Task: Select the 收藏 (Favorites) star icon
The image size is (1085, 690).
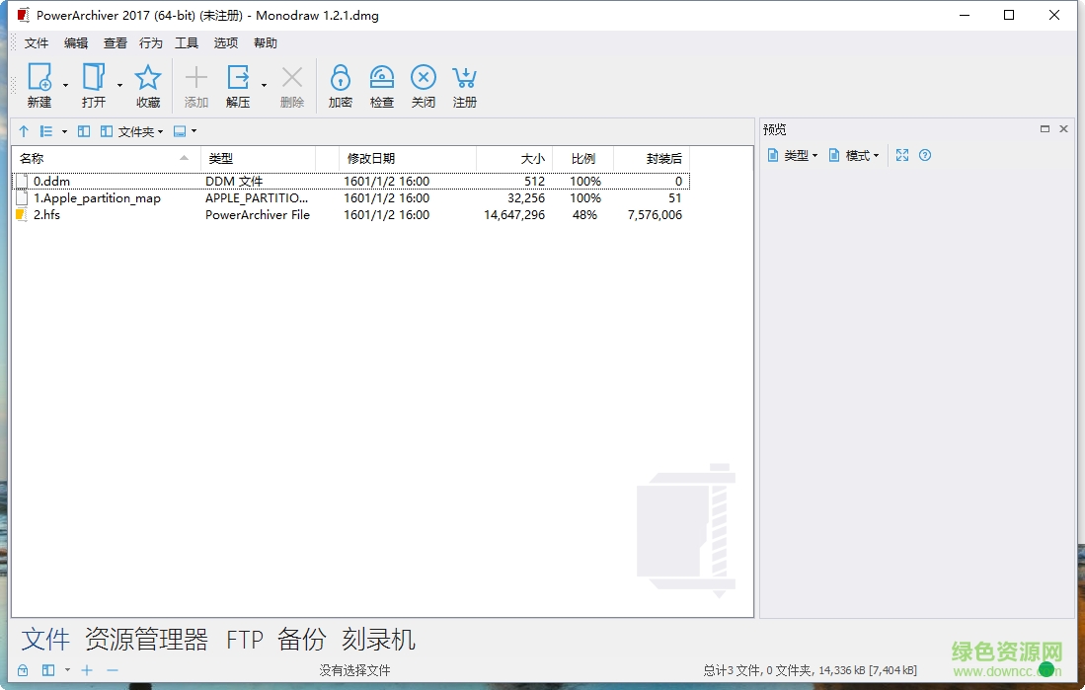Action: coord(147,85)
